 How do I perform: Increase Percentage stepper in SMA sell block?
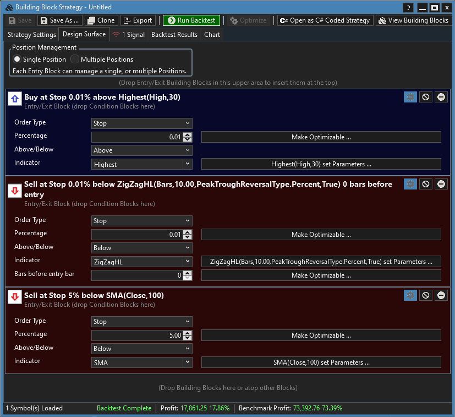click(x=188, y=333)
